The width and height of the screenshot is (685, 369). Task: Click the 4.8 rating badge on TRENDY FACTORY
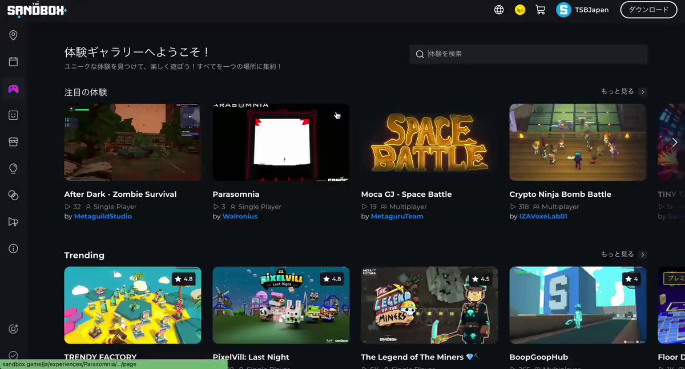pyautogui.click(x=184, y=279)
